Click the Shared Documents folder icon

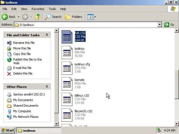[x=9, y=106]
